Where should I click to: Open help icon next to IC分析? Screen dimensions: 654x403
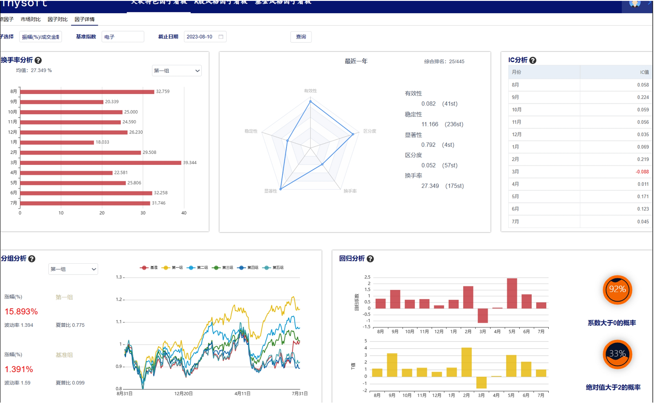[x=533, y=60]
